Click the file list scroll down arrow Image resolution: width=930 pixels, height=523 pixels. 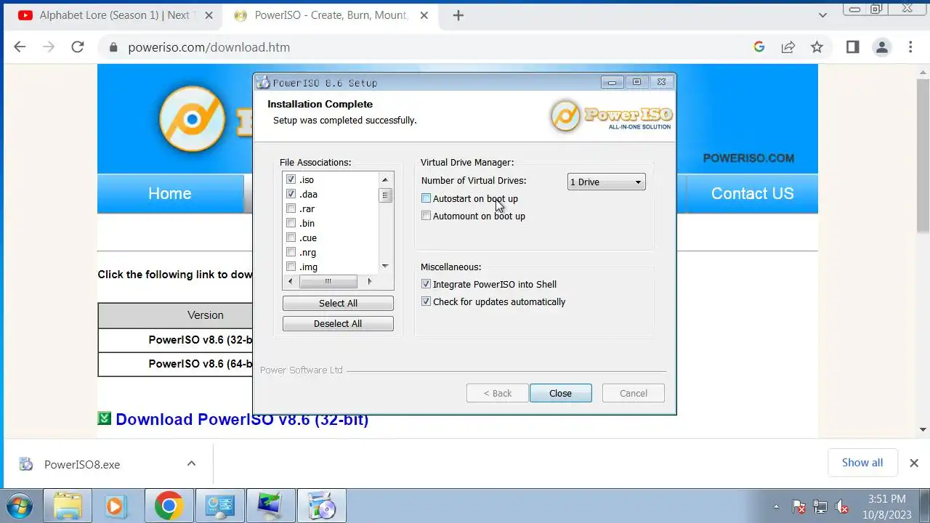coord(385,267)
